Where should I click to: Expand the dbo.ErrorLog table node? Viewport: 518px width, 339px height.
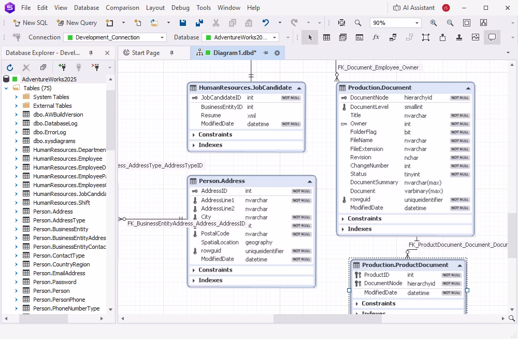pyautogui.click(x=16, y=132)
